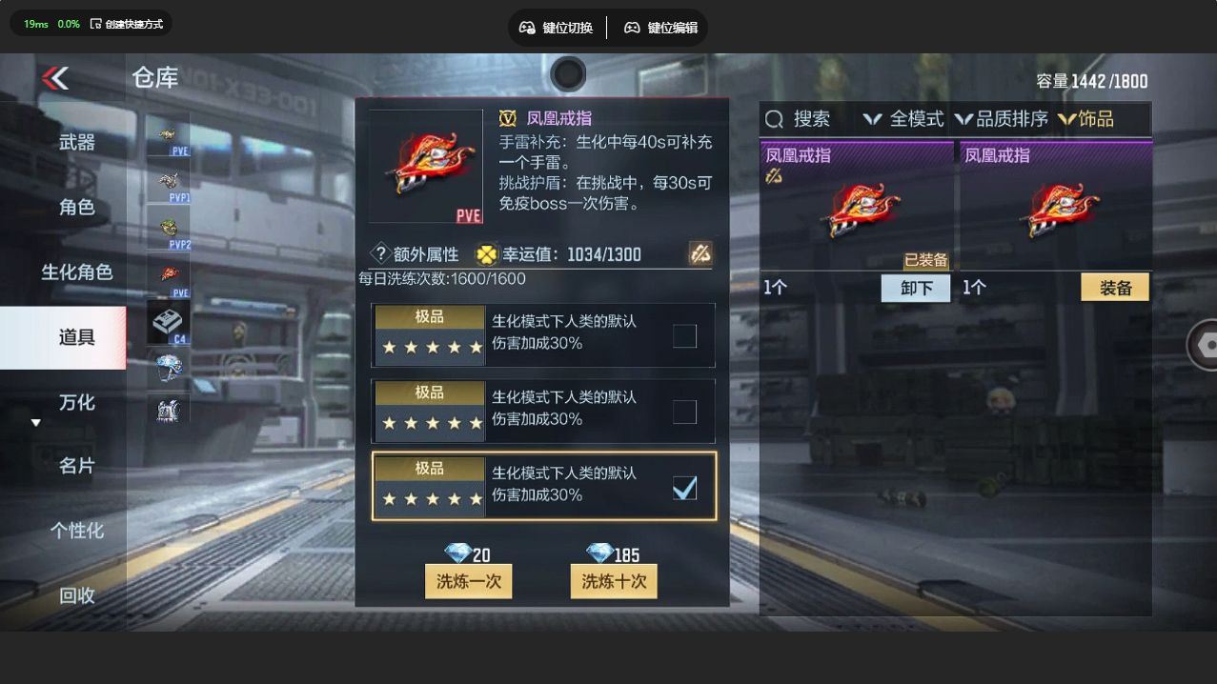
Task: Open the 品质排序 sorting dropdown
Action: coord(1001,119)
